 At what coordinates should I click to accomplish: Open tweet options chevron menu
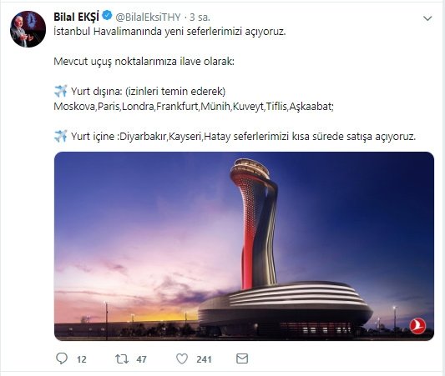pos(427,18)
